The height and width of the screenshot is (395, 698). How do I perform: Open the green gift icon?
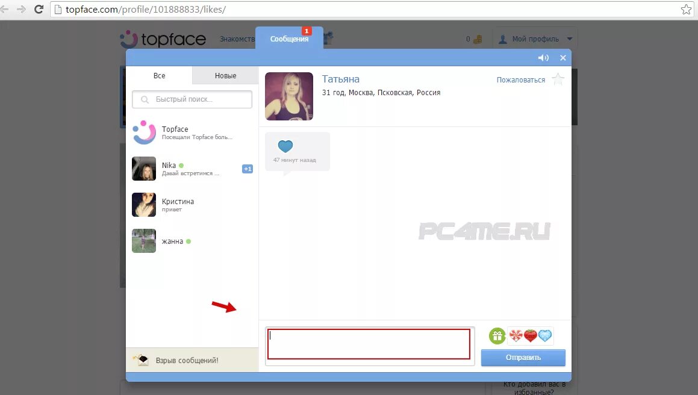pos(497,336)
